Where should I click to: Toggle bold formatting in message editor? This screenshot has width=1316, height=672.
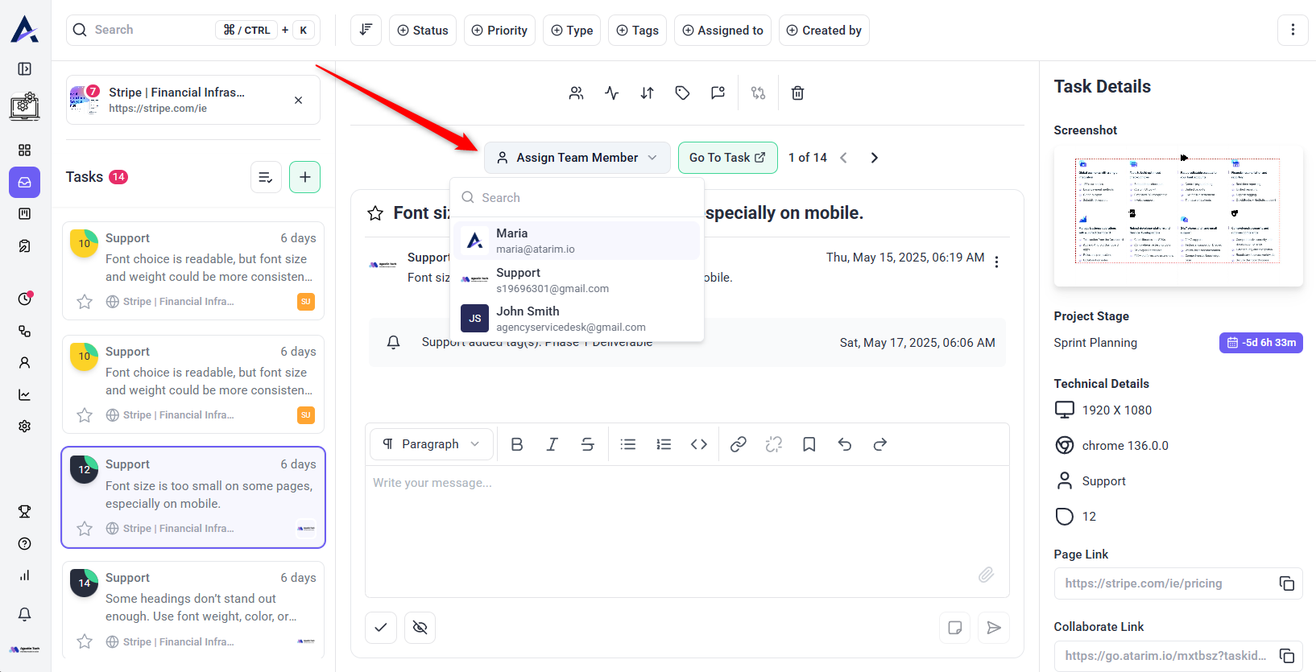pyautogui.click(x=517, y=444)
